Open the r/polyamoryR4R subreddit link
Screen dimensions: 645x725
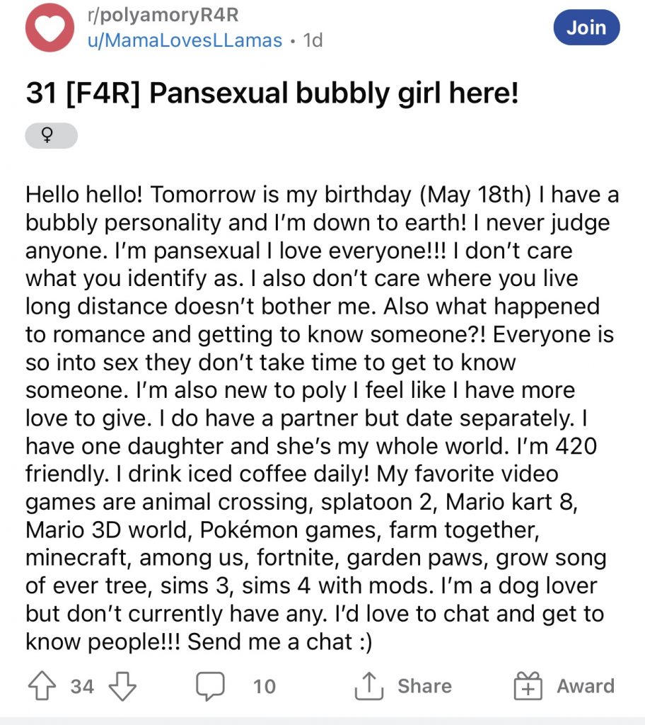[163, 15]
